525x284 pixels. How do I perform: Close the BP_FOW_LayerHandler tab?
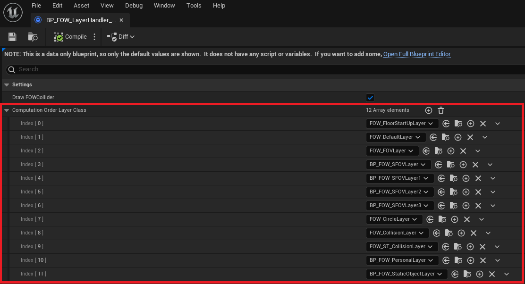point(121,20)
